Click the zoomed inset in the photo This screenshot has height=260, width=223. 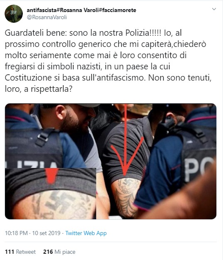point(51,194)
